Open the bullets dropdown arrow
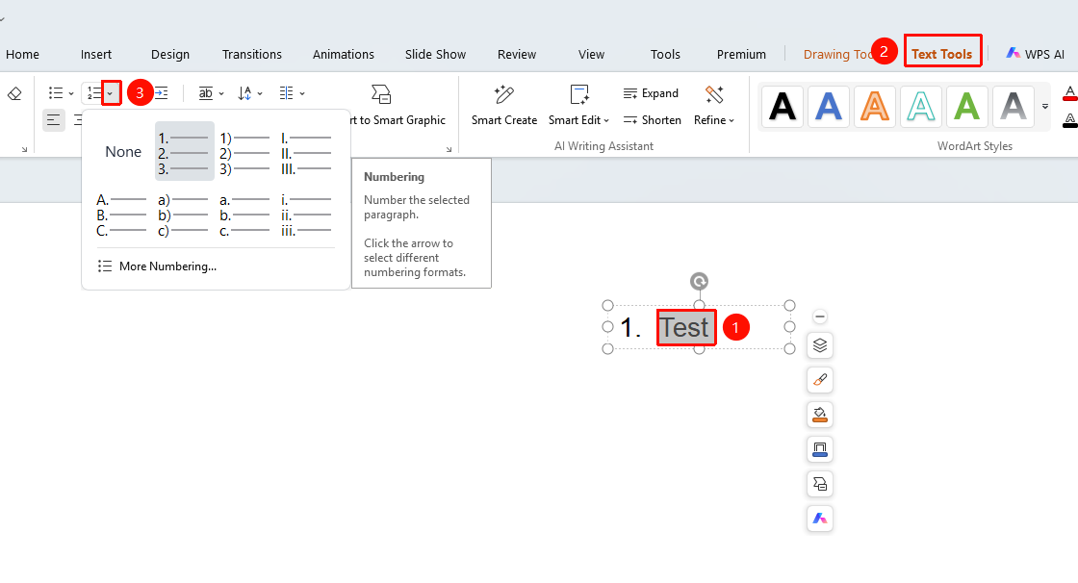Screen dimensions: 1078x583 [x=71, y=93]
